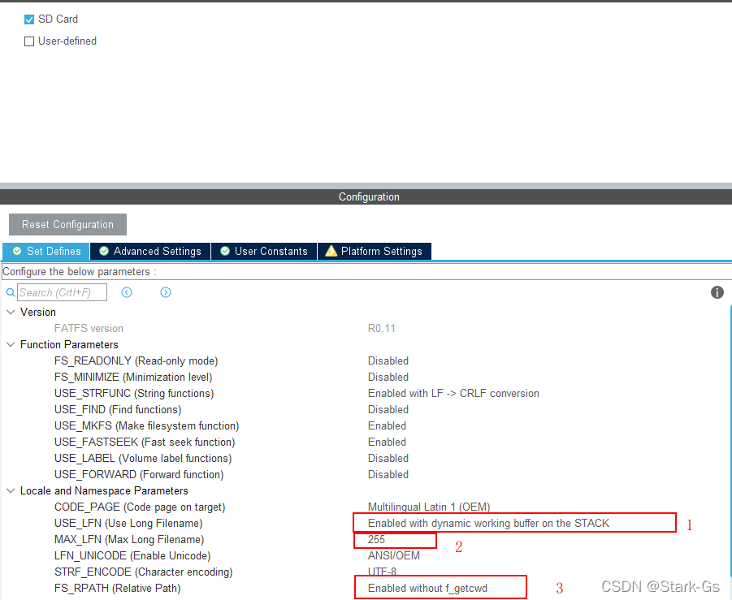
Task: Select the FATFS version row label
Action: 89,329
